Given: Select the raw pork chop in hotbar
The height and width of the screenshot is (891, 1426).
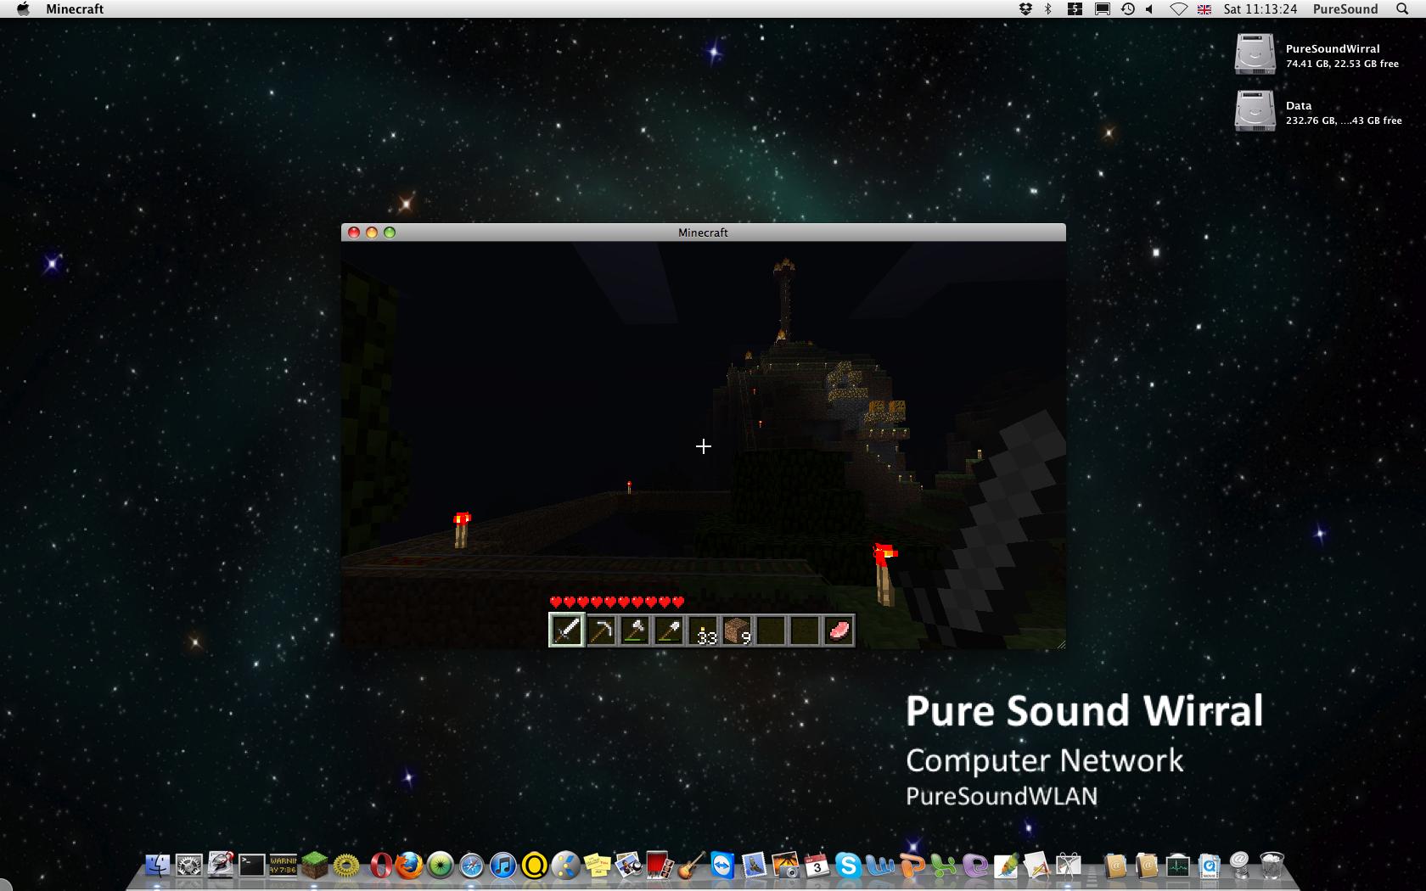Looking at the screenshot, I should 839,630.
